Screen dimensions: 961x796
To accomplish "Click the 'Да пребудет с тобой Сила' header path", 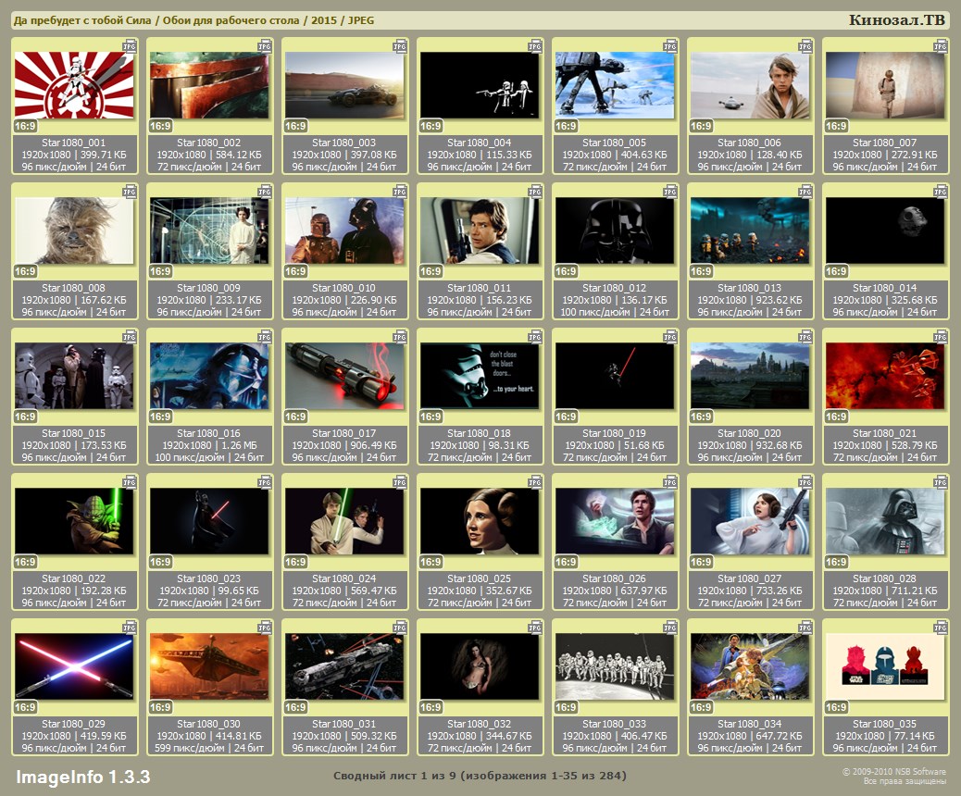I will tap(82, 20).
